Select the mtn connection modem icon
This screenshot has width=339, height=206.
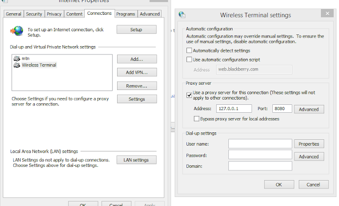point(16,58)
